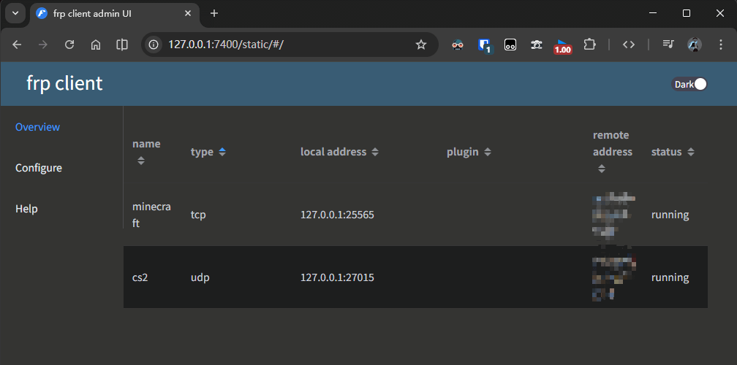Open the white square eyes extension
Viewport: 737px width, 365px height.
pos(510,45)
